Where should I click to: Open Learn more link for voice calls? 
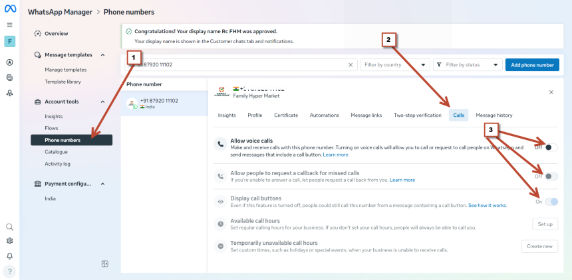(x=336, y=155)
